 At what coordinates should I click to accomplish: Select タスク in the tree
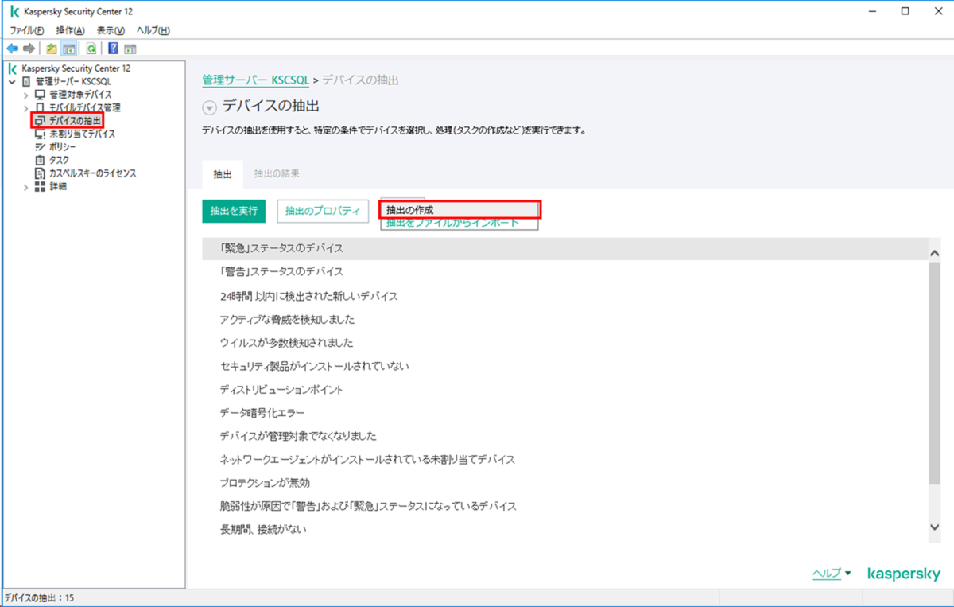coord(59,160)
